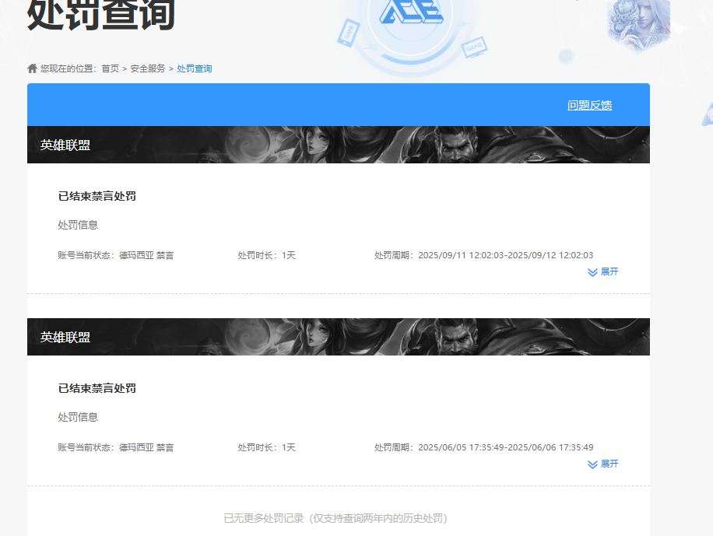Click 已无更多处罚记录 footer notice
The image size is (713, 536).
point(335,518)
